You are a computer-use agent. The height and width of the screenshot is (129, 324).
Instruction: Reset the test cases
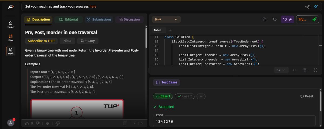tap(307, 96)
